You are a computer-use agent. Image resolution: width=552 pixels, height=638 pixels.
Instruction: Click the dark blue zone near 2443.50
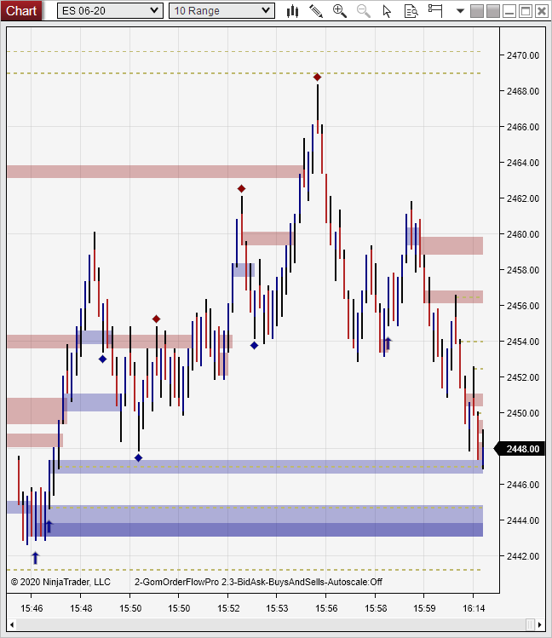[x=259, y=529]
